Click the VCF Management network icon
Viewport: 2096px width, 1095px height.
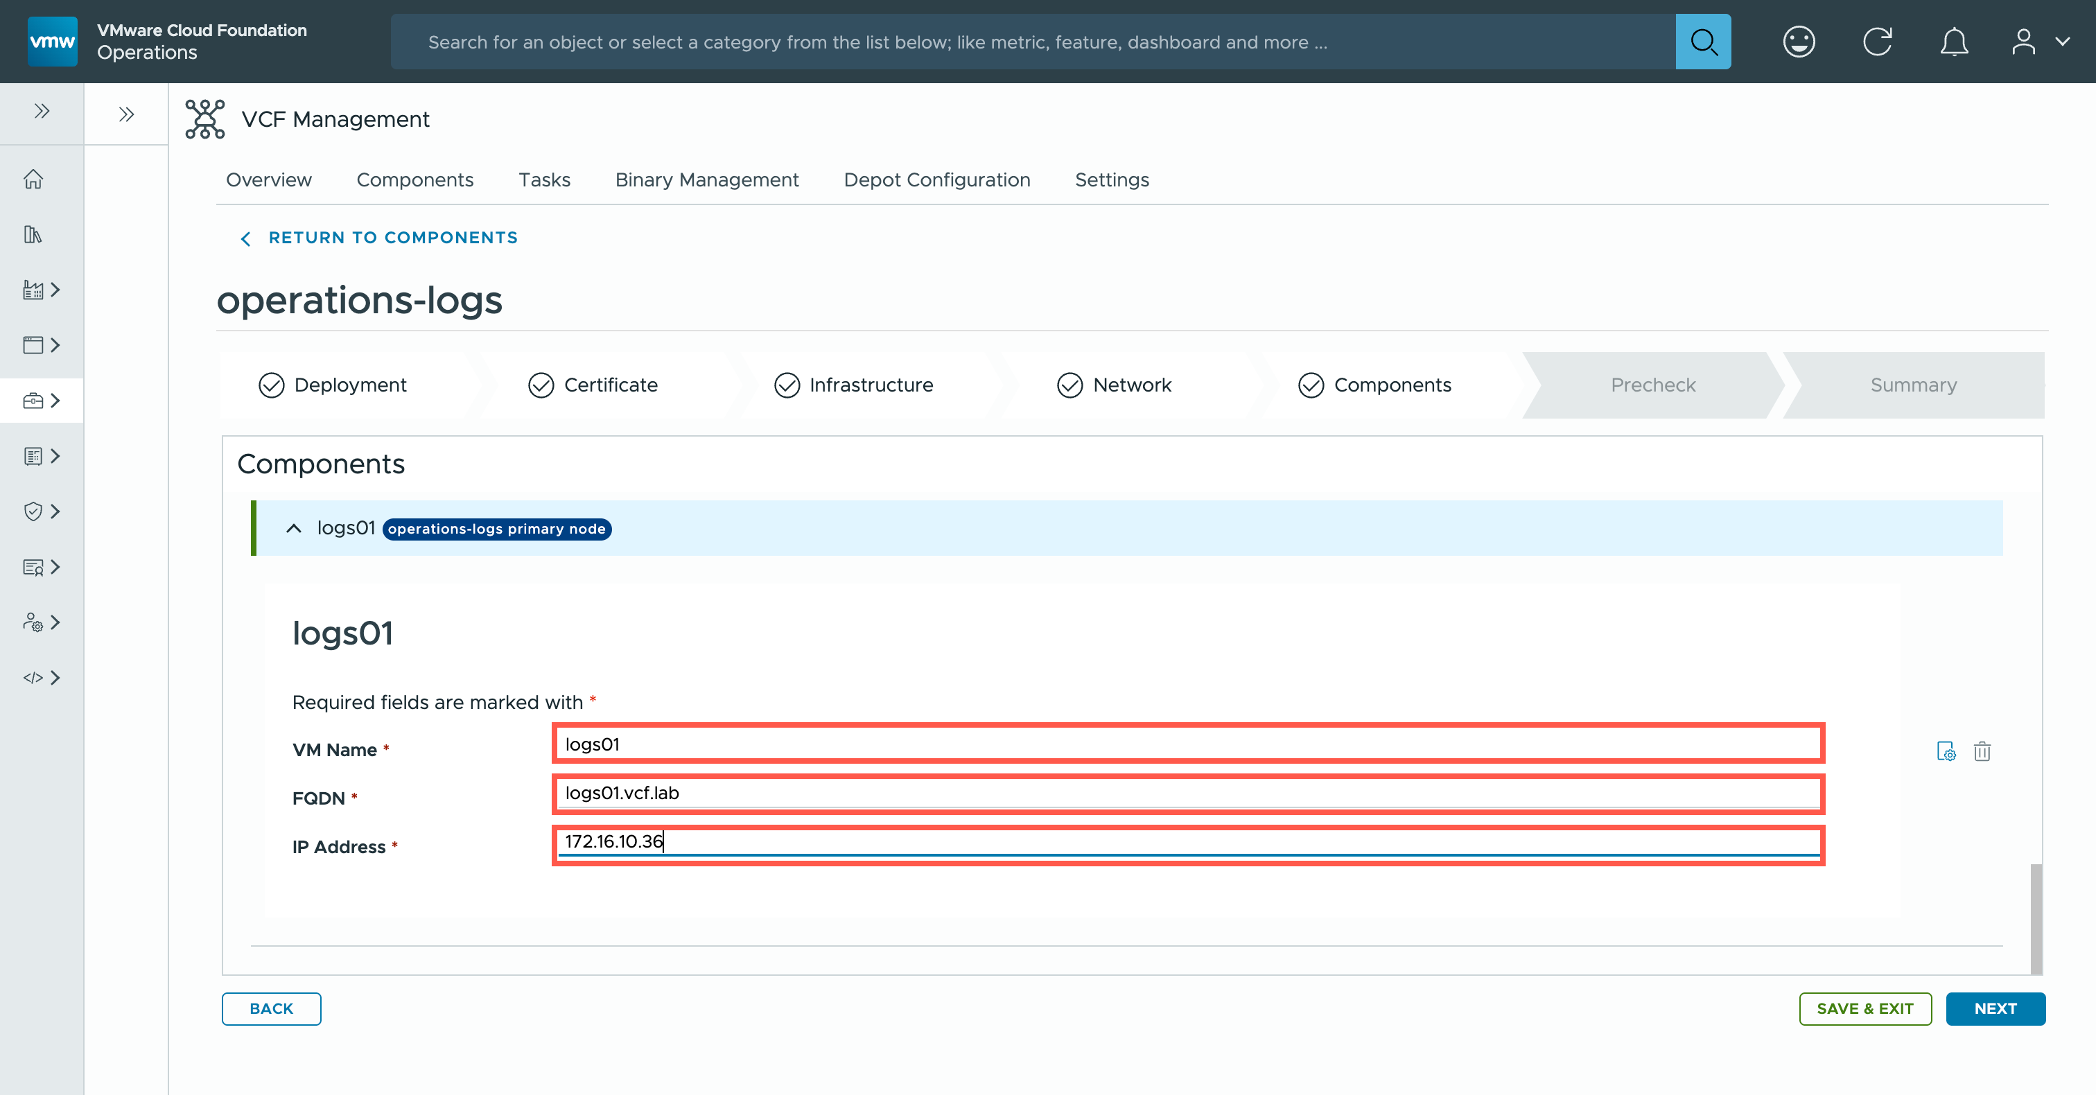click(x=204, y=119)
